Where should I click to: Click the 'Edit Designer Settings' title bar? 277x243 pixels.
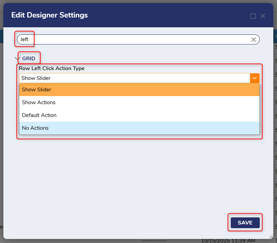point(122,15)
